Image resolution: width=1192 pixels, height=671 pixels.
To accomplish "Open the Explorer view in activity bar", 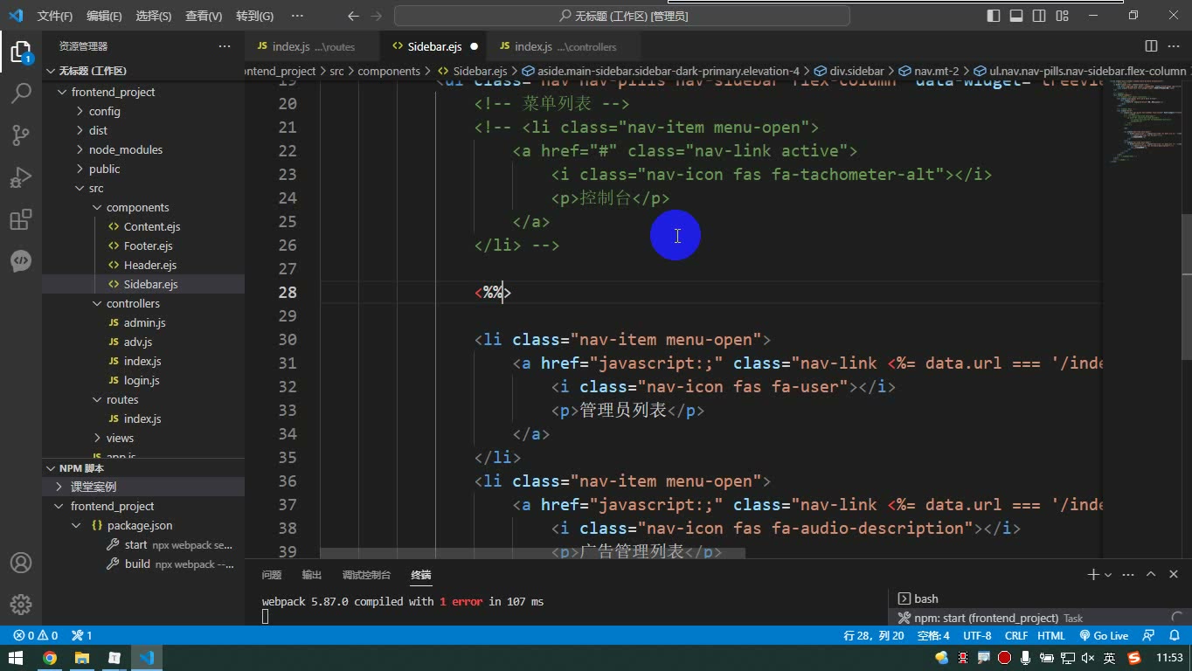I will 21,52.
